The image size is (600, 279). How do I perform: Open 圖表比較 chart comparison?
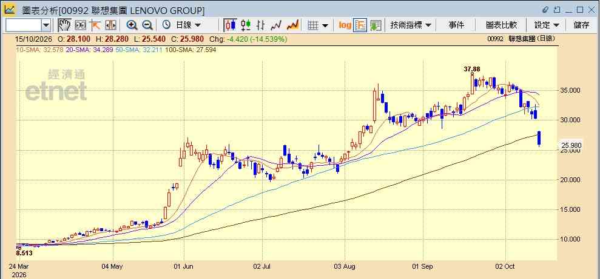pos(501,25)
